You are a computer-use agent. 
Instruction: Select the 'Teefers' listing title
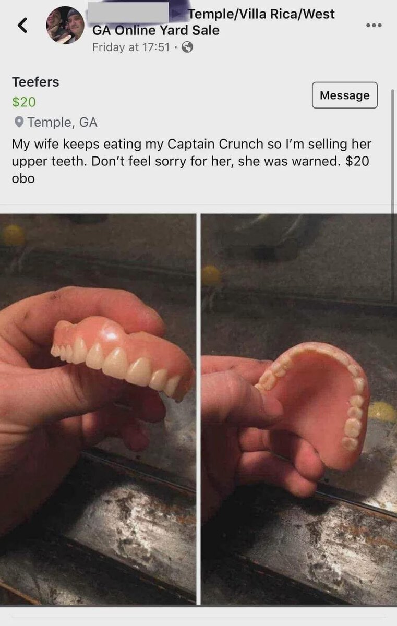click(x=35, y=82)
